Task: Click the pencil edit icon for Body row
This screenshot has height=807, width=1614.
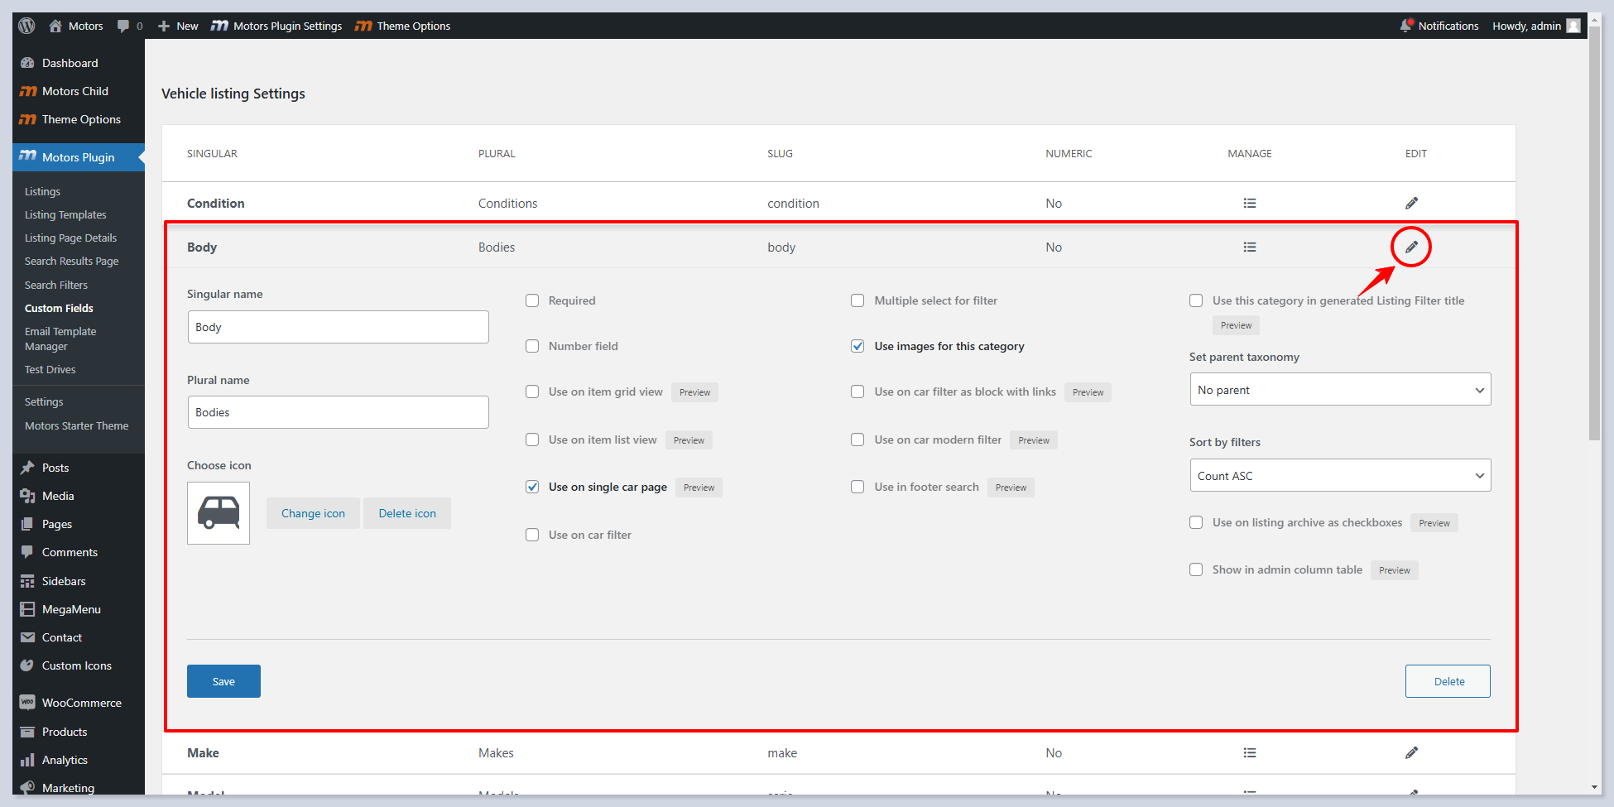Action: pos(1411,247)
